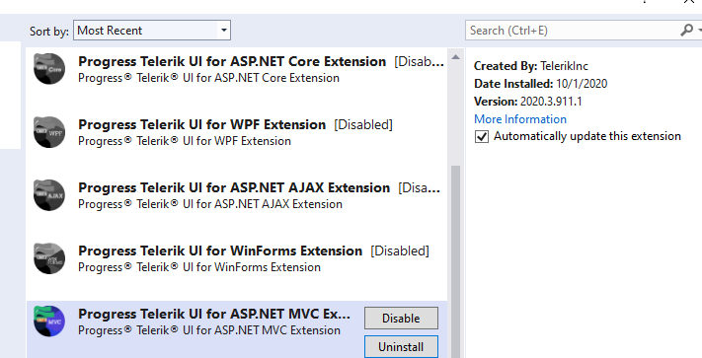Click the ASP.NET AJAX extension icon
The width and height of the screenshot is (702, 358).
tap(49, 195)
